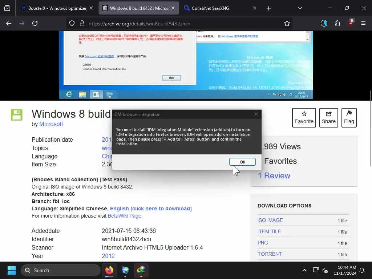Open a new browser tab

(x=268, y=8)
